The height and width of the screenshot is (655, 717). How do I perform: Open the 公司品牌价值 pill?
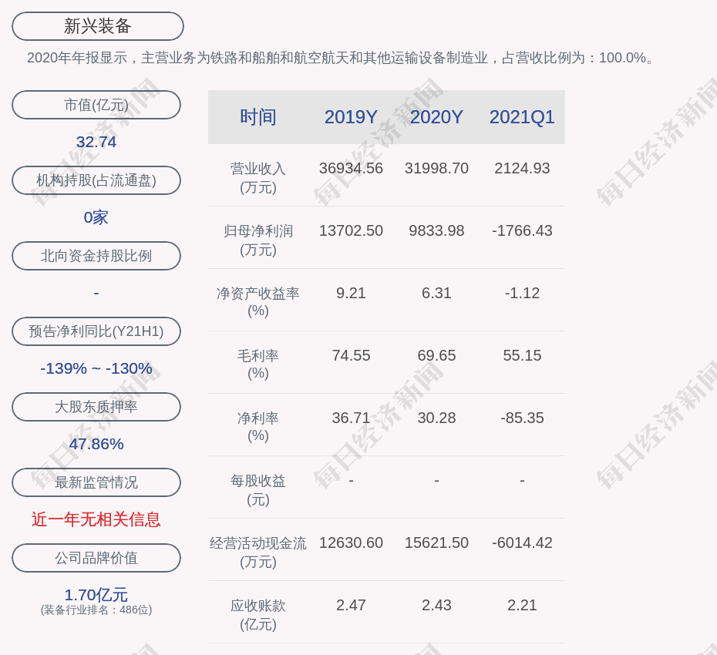pyautogui.click(x=96, y=558)
